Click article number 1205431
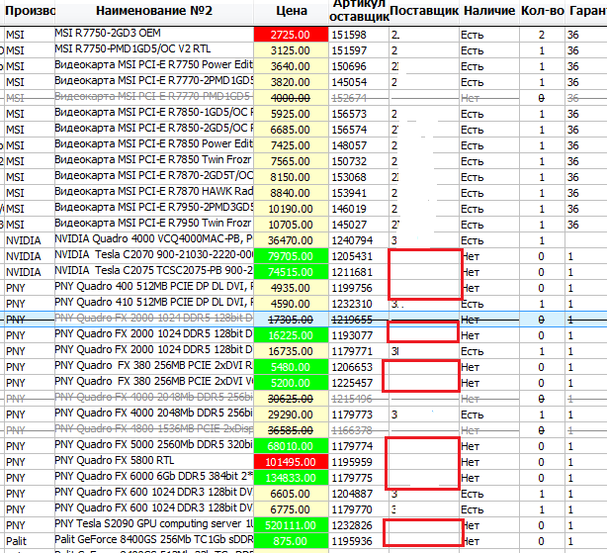Screen dimensions: 607x553 [352, 256]
